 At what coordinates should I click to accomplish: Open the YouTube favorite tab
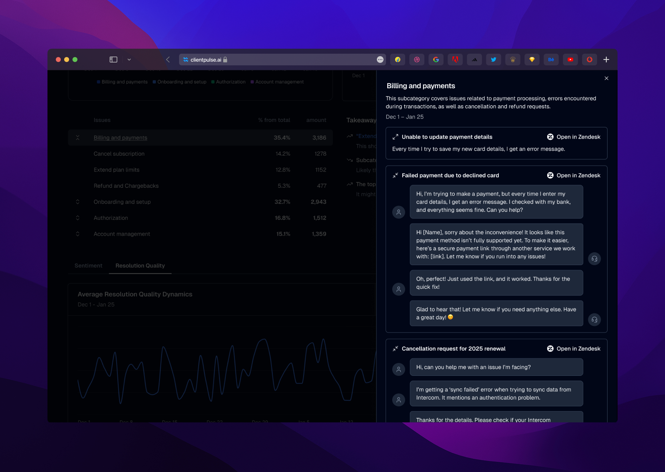570,60
